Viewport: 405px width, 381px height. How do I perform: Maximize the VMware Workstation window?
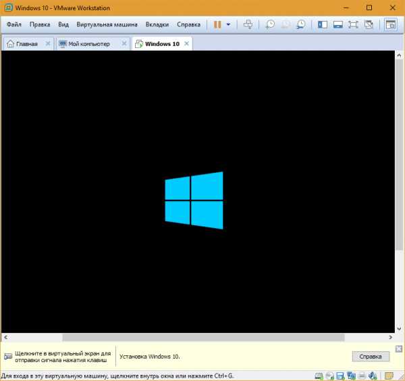point(369,7)
